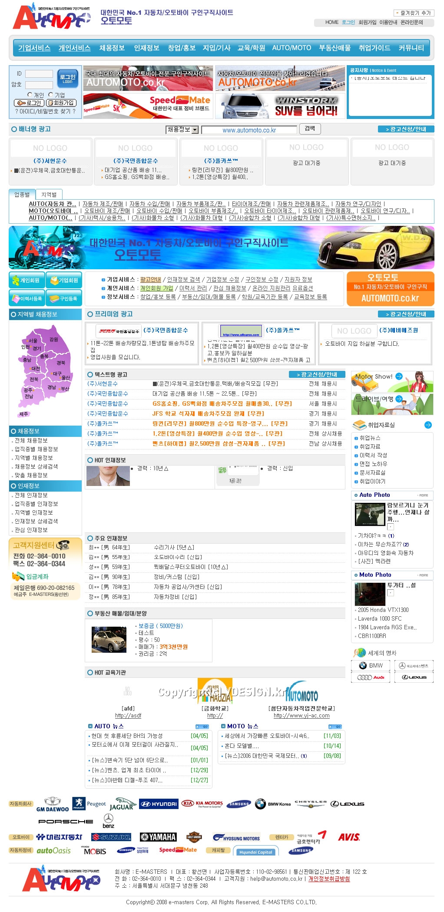The image size is (444, 912).
Task: Click the search field showing www.automoto.co.kr
Action: pos(249,130)
